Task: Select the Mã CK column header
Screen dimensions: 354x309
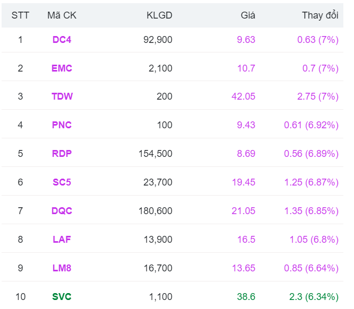Action: (x=62, y=15)
